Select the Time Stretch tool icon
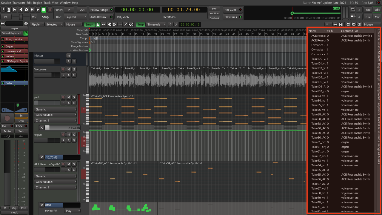Viewport: 382px width, 215px height. pyautogui.click(x=120, y=24)
